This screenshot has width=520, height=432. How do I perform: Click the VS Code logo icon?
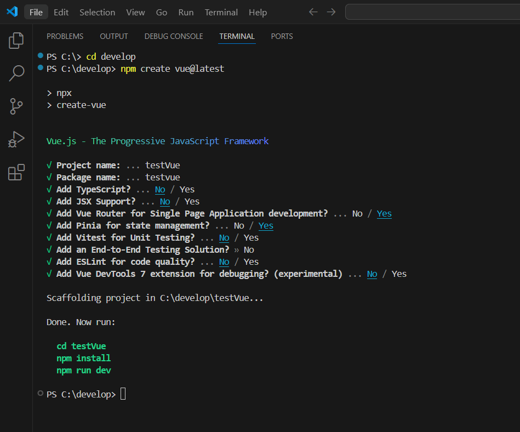[x=12, y=12]
